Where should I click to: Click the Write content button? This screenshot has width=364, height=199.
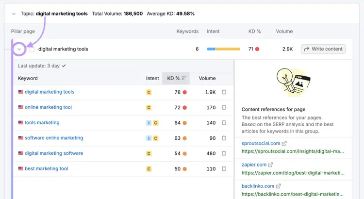coord(323,49)
